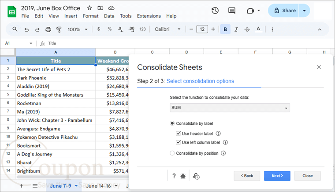The width and height of the screenshot is (335, 192).
Task: Redo the last action
Action: point(37,29)
